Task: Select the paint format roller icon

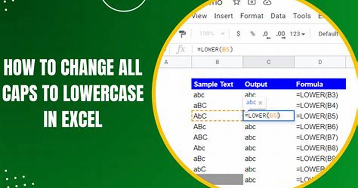Action: click(x=182, y=34)
